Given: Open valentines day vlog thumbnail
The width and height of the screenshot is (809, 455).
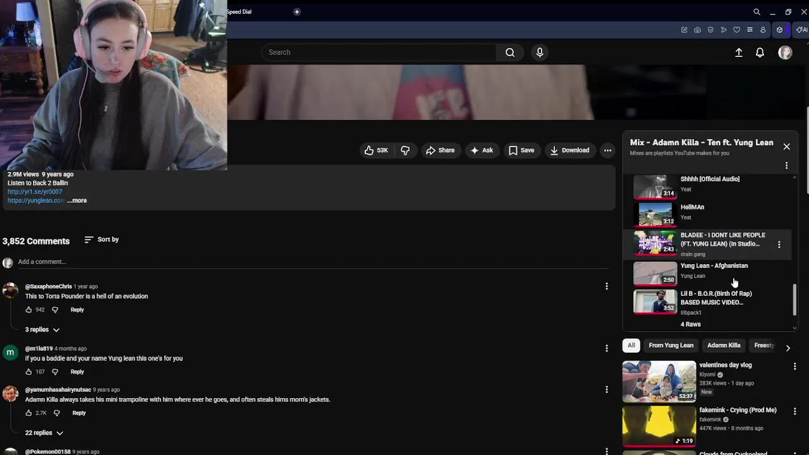Looking at the screenshot, I should point(659,381).
